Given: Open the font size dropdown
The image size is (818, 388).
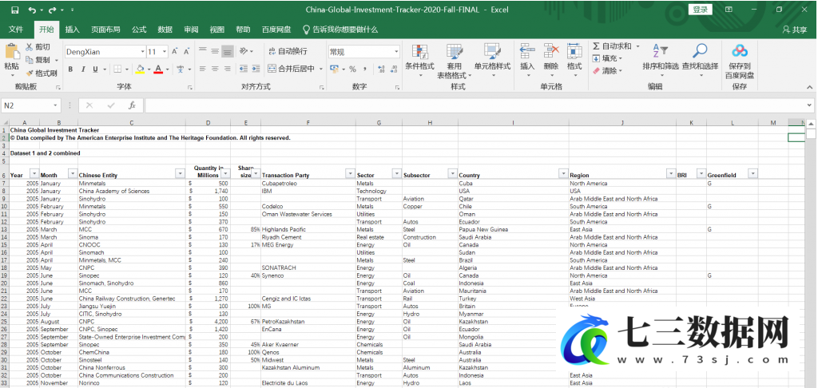Looking at the screenshot, I should (x=165, y=52).
